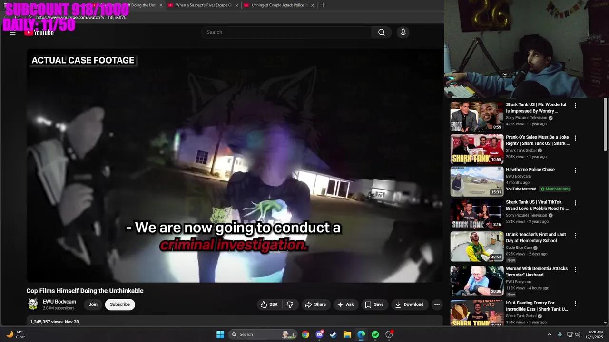Download the video
Screen dimensions: 609x342
click(409, 304)
